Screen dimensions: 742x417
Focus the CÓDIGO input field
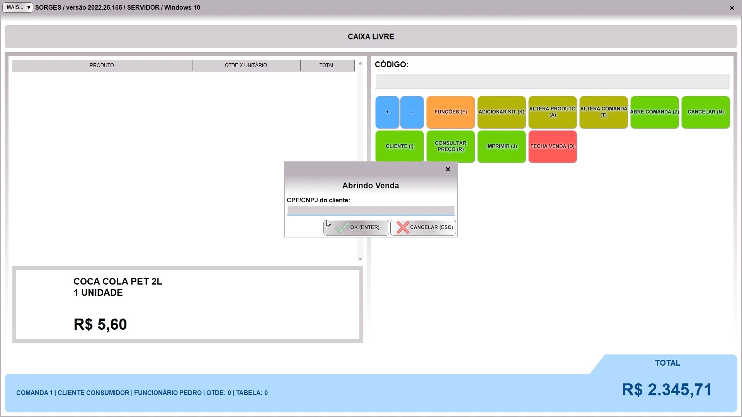551,81
